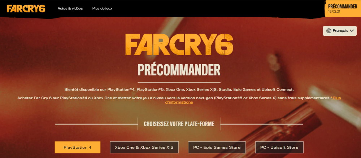Click the large Far Cry 6 title logo
This screenshot has height=158, width=361.
pyautogui.click(x=179, y=45)
